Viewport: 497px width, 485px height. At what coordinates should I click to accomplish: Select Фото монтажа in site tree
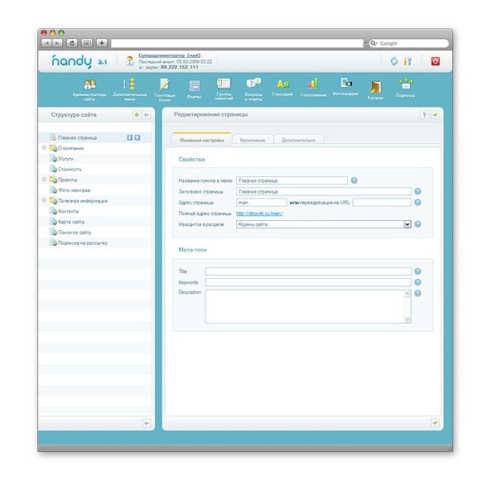[x=75, y=190]
